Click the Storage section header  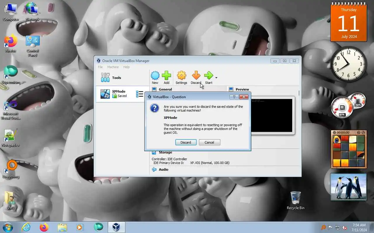[165, 152]
